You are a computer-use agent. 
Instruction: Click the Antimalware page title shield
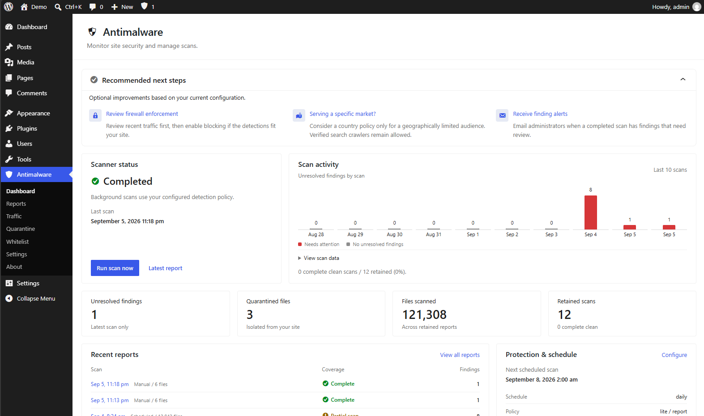[92, 32]
